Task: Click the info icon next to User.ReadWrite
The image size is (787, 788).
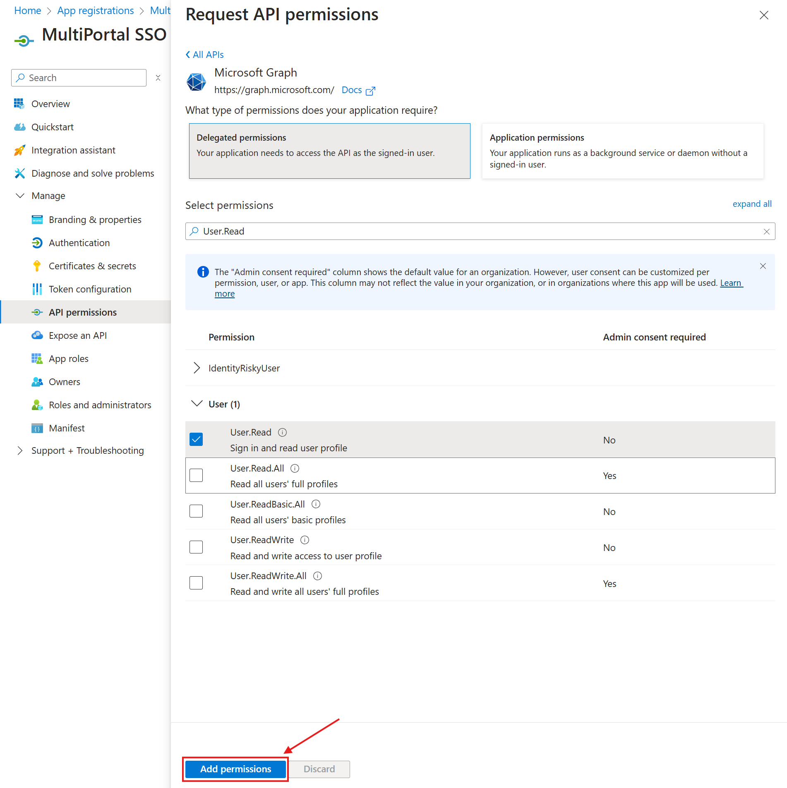Action: click(305, 540)
